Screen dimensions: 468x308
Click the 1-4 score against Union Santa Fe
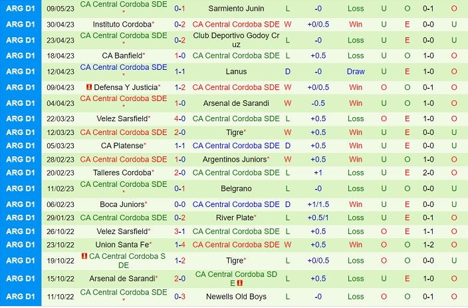coord(179,245)
